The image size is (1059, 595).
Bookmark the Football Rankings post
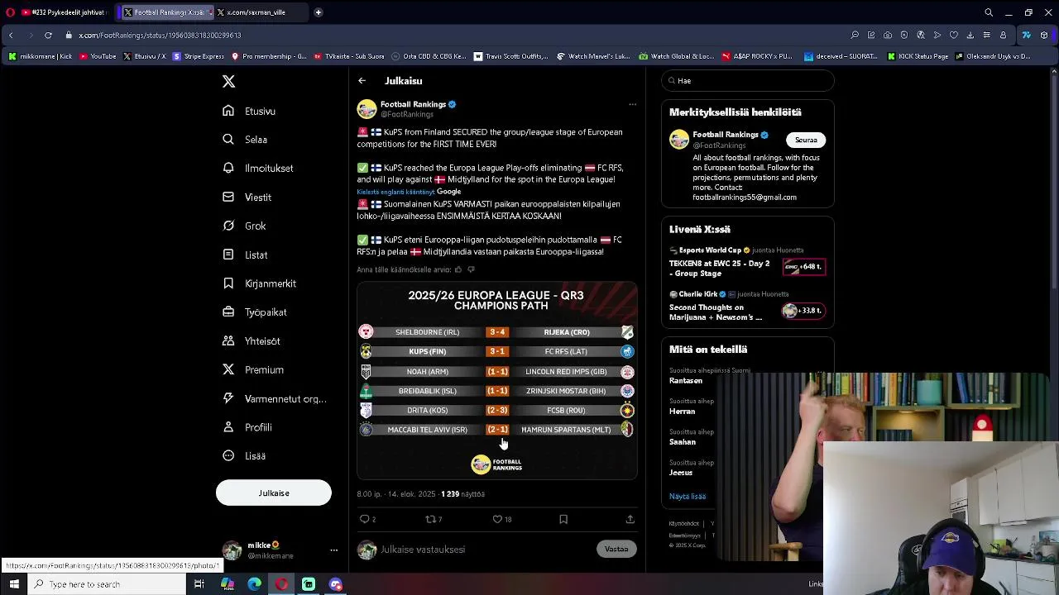click(563, 519)
